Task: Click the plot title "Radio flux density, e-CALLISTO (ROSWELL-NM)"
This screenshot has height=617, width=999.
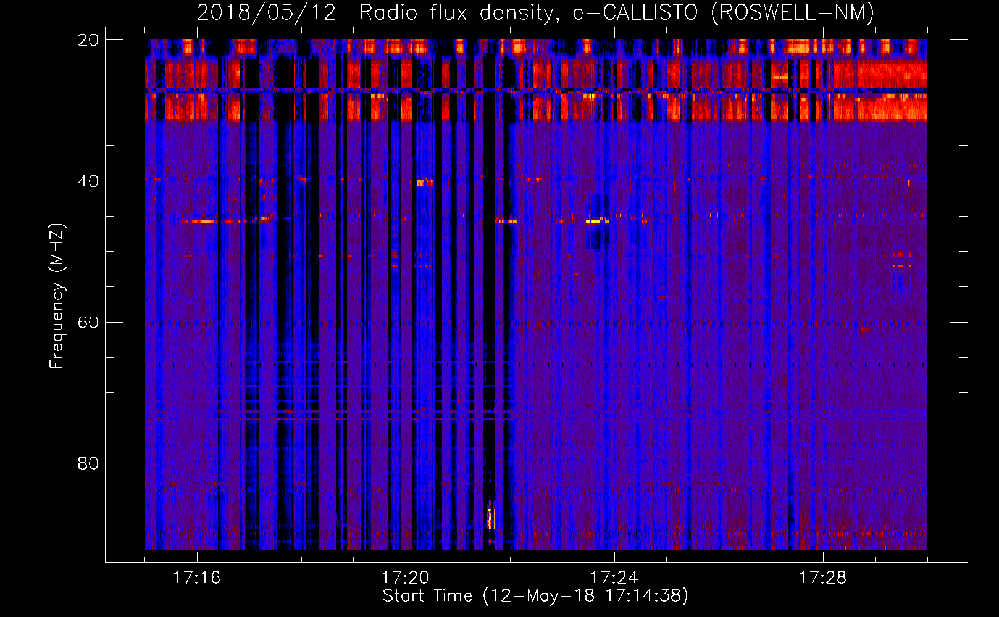Action: pos(617,12)
